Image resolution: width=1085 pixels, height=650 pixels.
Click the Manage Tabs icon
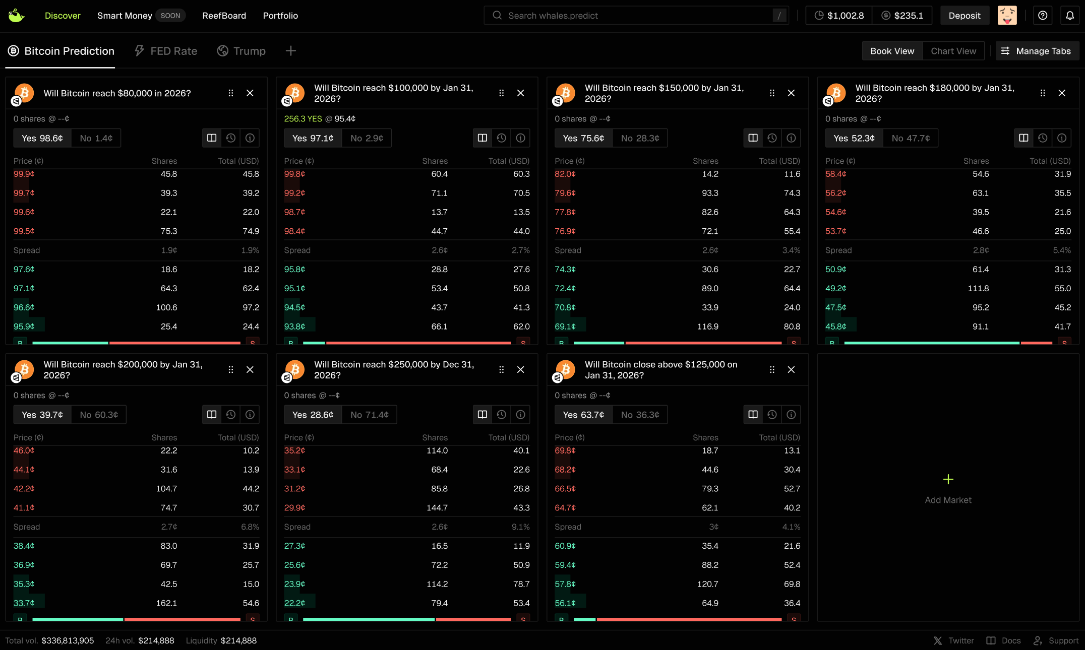coord(1005,50)
